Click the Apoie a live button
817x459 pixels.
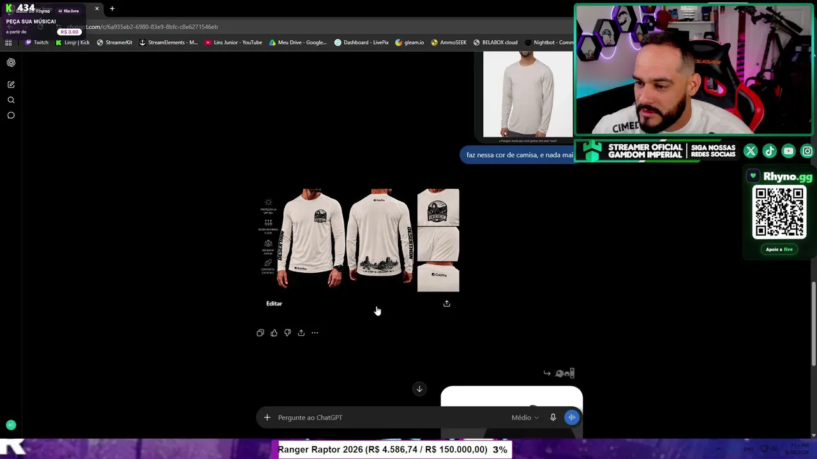(779, 249)
